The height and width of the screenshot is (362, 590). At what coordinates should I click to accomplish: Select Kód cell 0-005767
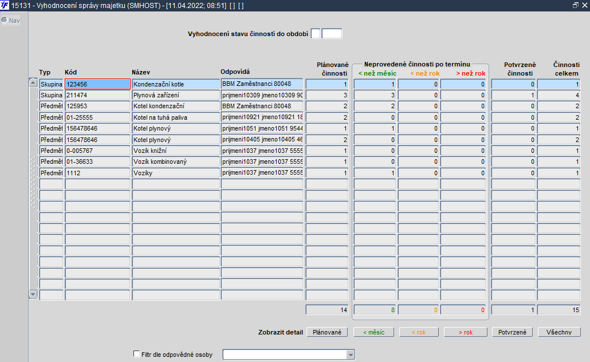97,151
